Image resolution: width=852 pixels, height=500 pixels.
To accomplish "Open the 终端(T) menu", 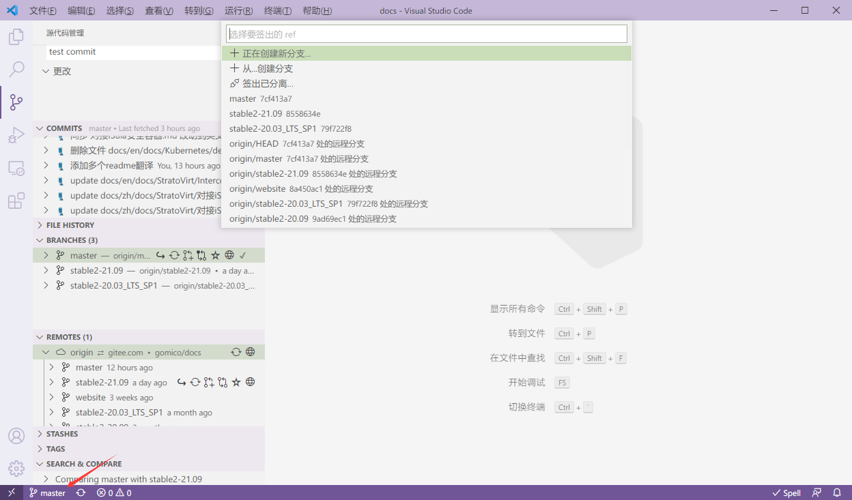I will tap(278, 11).
